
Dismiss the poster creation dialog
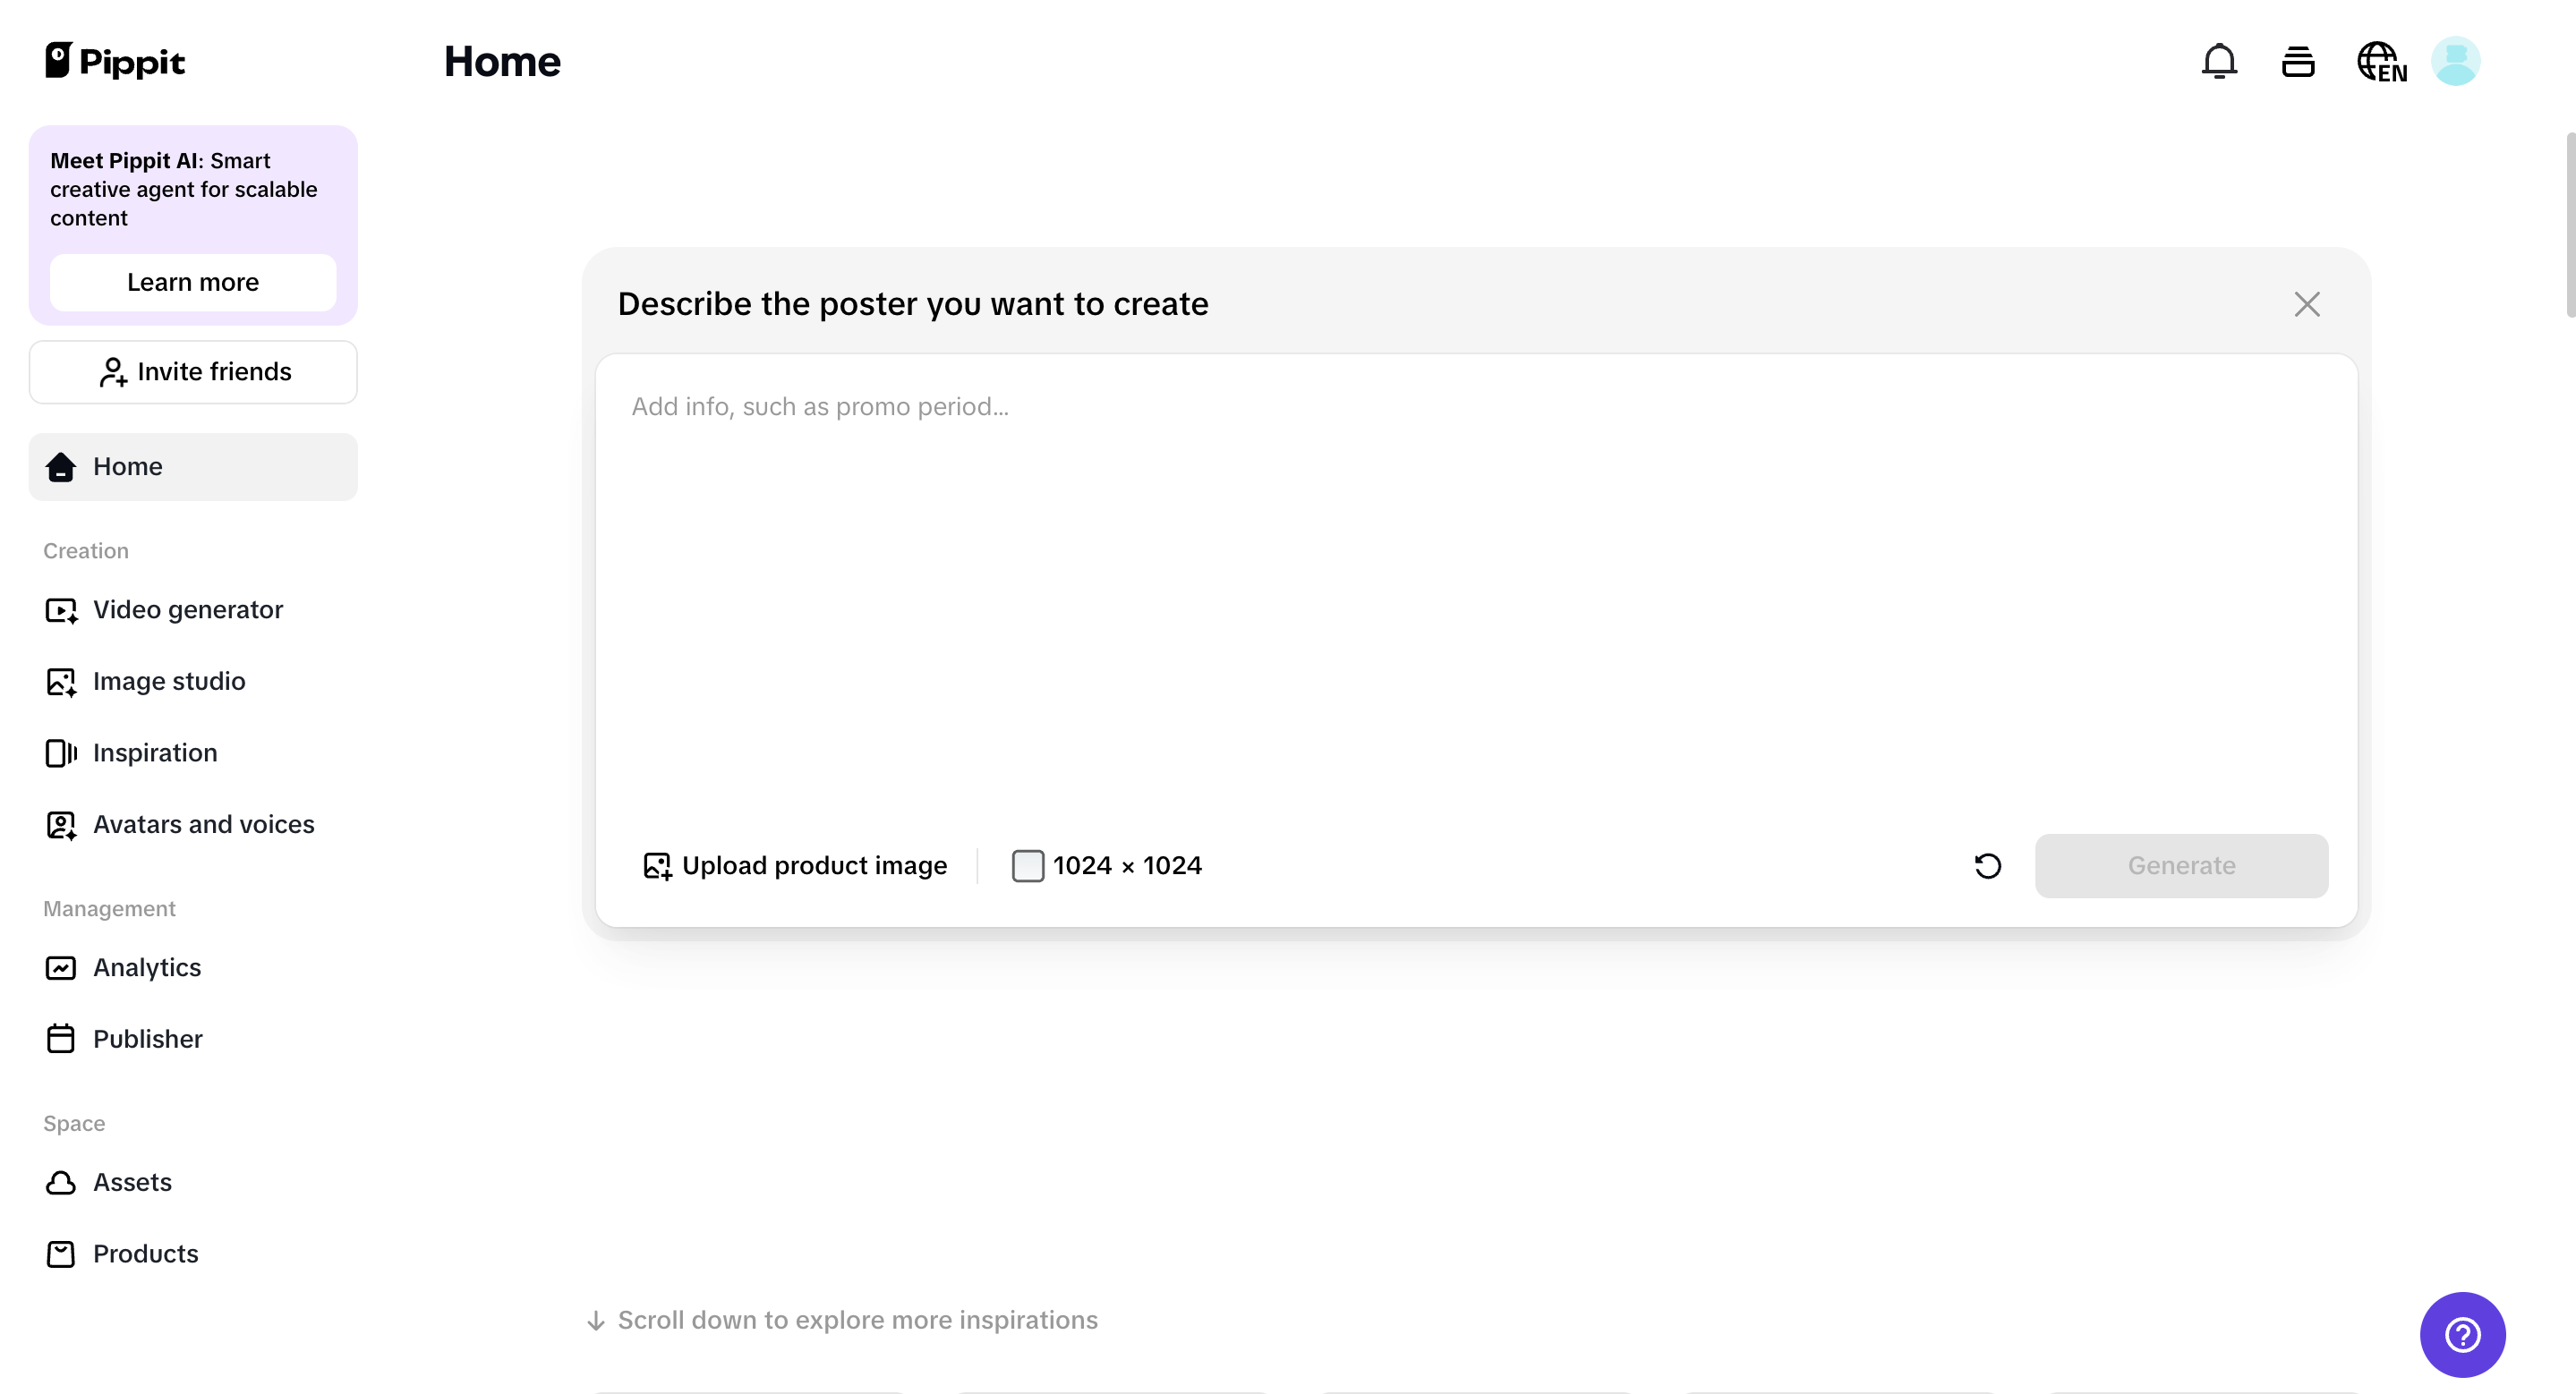coord(2307,304)
